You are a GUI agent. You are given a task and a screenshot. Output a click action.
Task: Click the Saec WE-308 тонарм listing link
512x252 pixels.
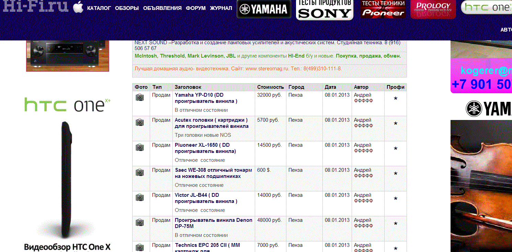[213, 173]
